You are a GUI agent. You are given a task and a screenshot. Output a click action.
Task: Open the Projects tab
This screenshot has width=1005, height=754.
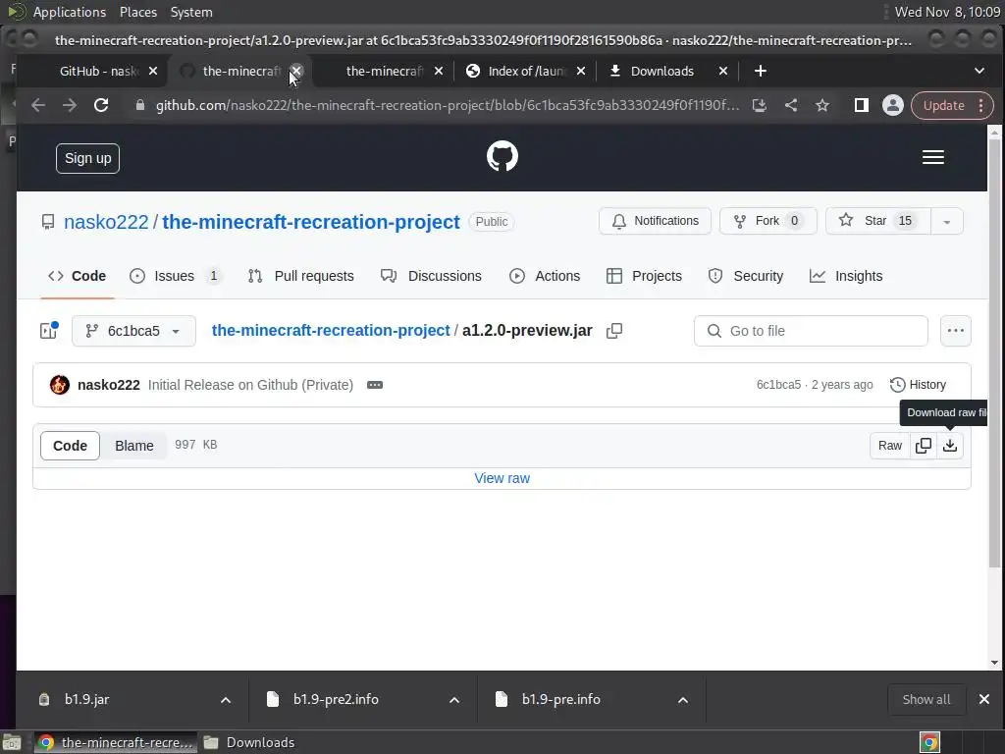644,276
